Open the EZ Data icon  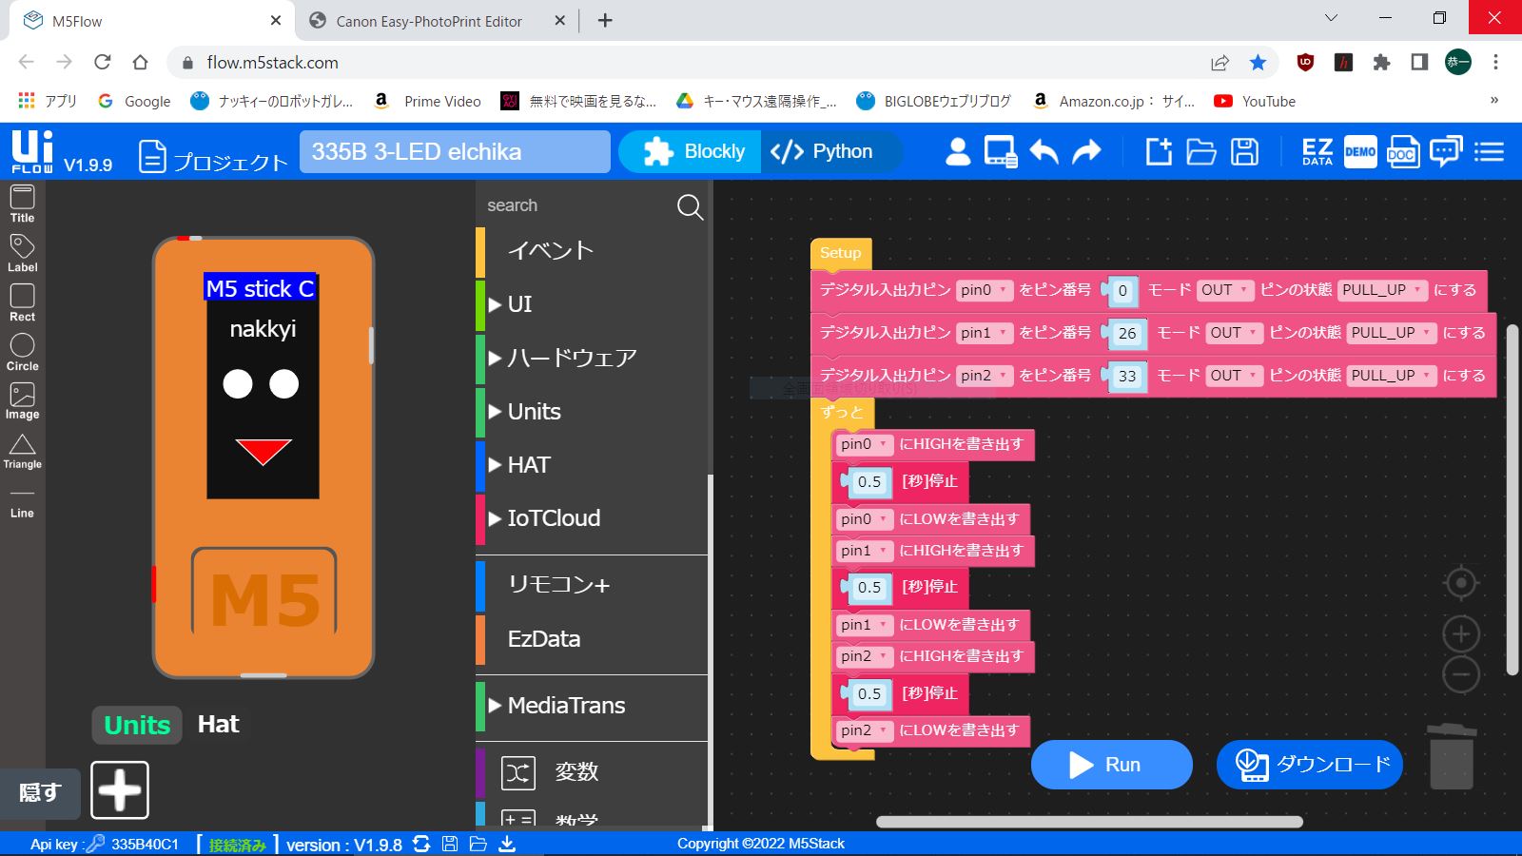point(1317,152)
